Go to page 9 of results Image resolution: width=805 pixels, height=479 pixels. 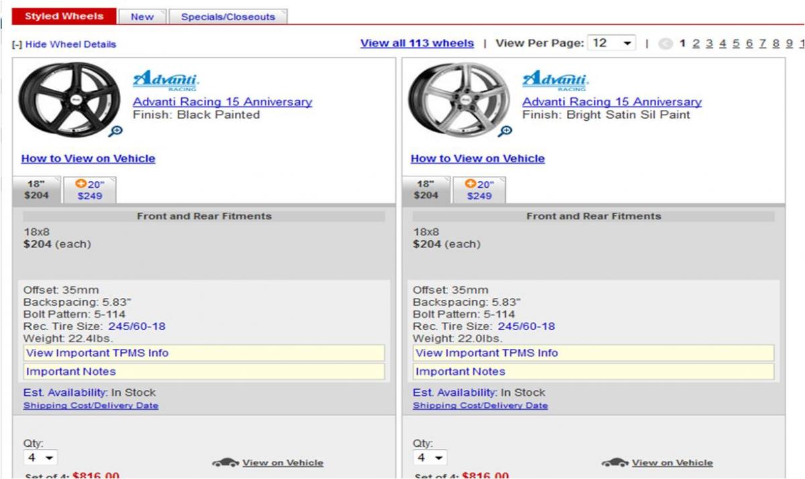click(x=790, y=44)
